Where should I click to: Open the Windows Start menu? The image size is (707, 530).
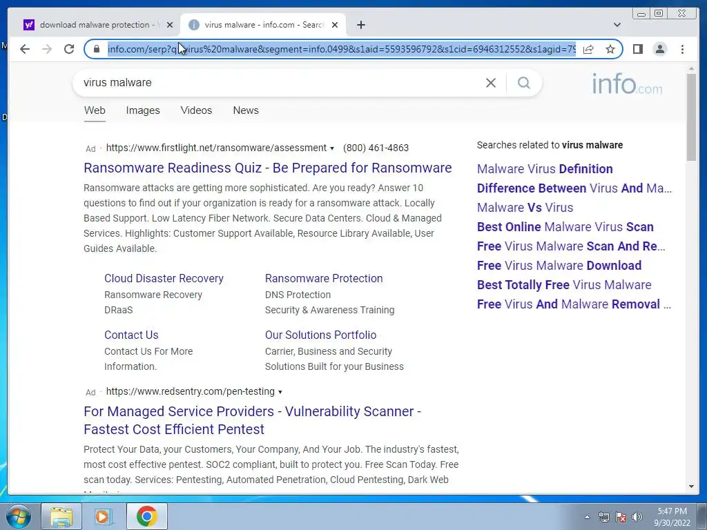pyautogui.click(x=19, y=516)
